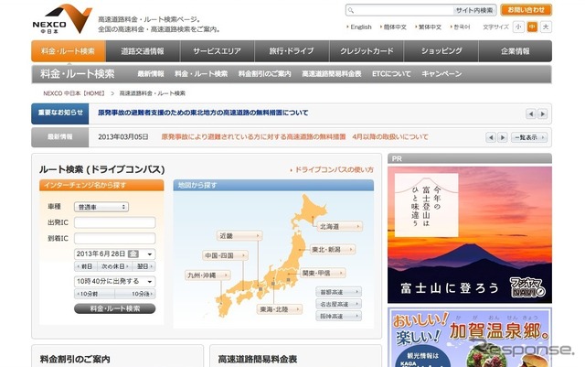Choose 阪神高速 expressway button

pos(339,316)
